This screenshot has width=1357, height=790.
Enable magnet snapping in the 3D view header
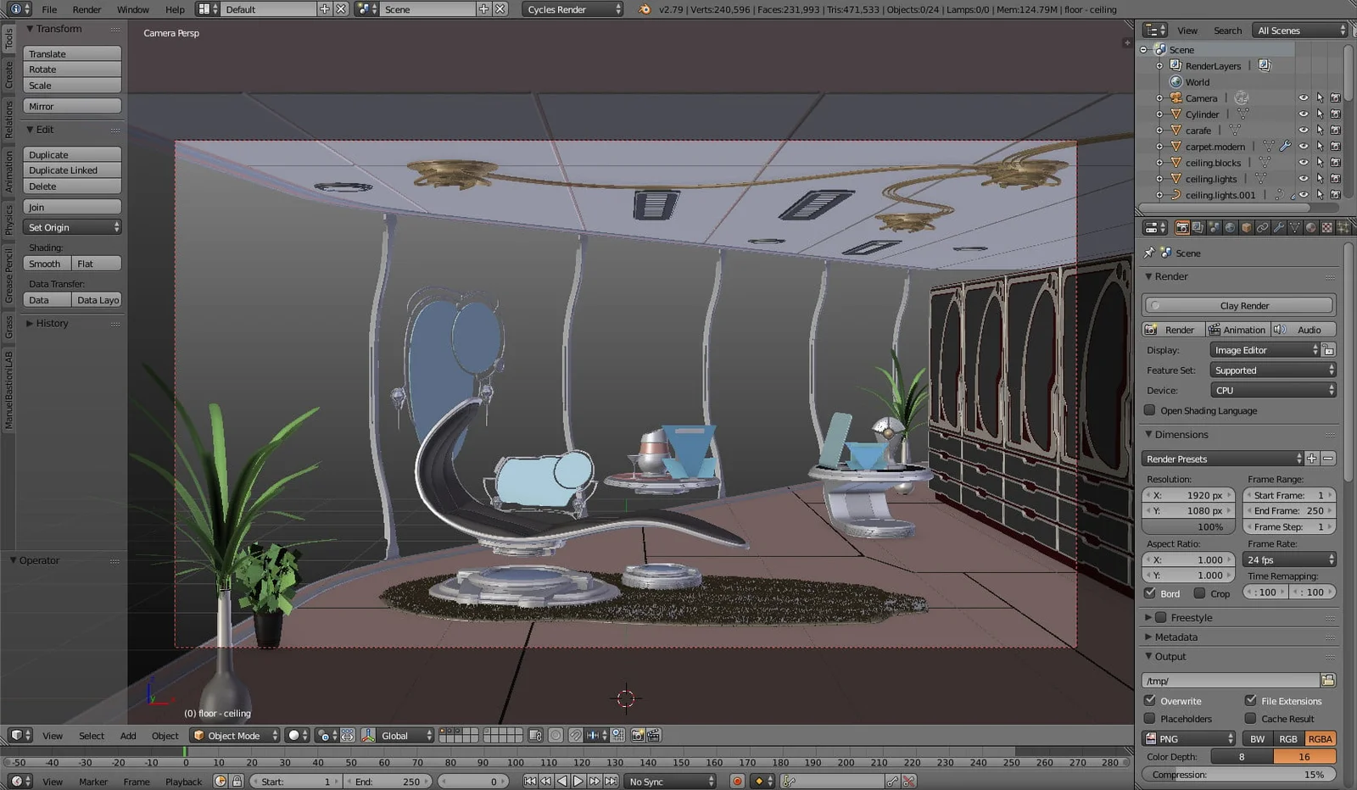coord(576,735)
